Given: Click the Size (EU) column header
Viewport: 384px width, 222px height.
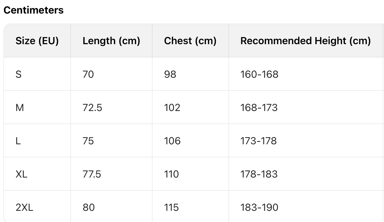Looking at the screenshot, I should (37, 41).
